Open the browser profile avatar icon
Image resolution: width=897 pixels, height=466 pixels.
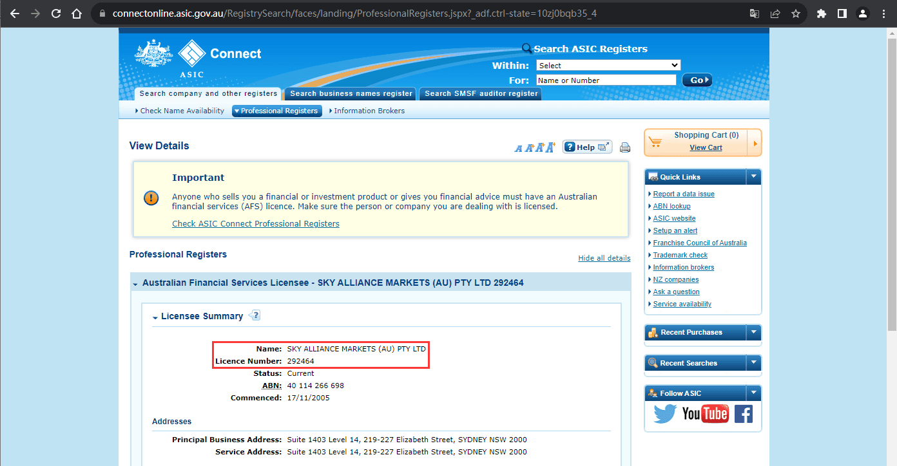click(x=863, y=14)
